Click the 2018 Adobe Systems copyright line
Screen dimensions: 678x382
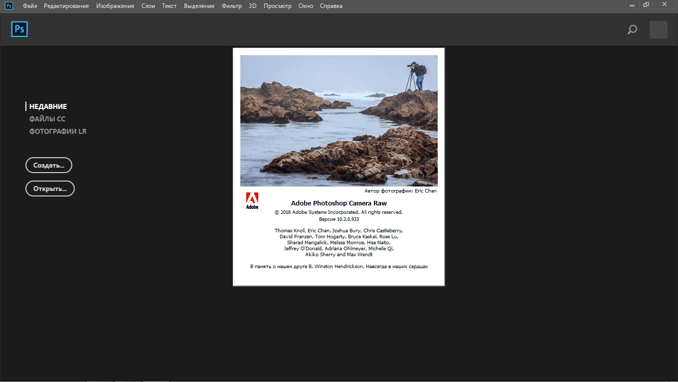pyautogui.click(x=339, y=212)
